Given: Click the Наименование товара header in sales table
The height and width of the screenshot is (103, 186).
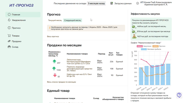Looking at the screenshot, I should 77,54.
